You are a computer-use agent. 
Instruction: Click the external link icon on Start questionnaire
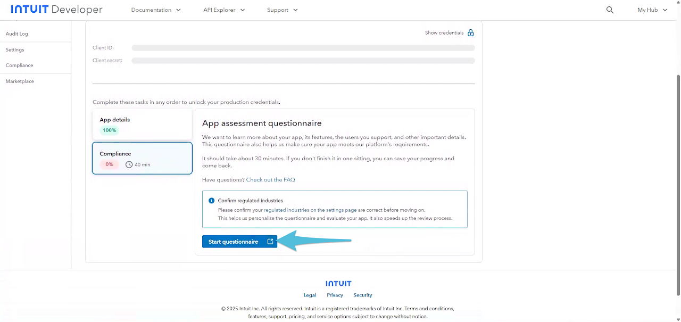pos(270,242)
